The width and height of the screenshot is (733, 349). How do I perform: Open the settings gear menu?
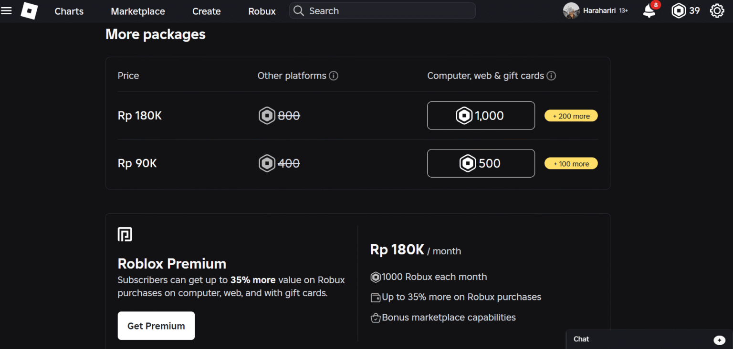[x=717, y=10]
